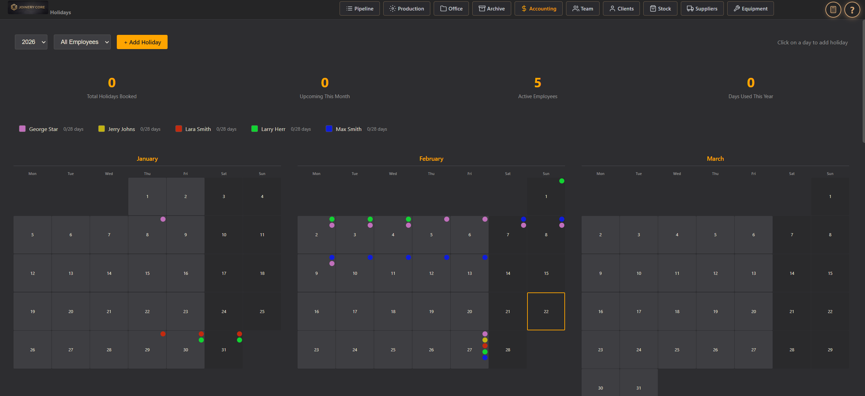Open Equipment wrench nav item

click(x=750, y=8)
